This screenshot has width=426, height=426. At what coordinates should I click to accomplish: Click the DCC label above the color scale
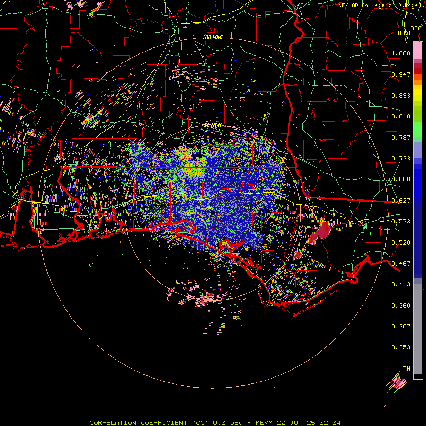416,28
